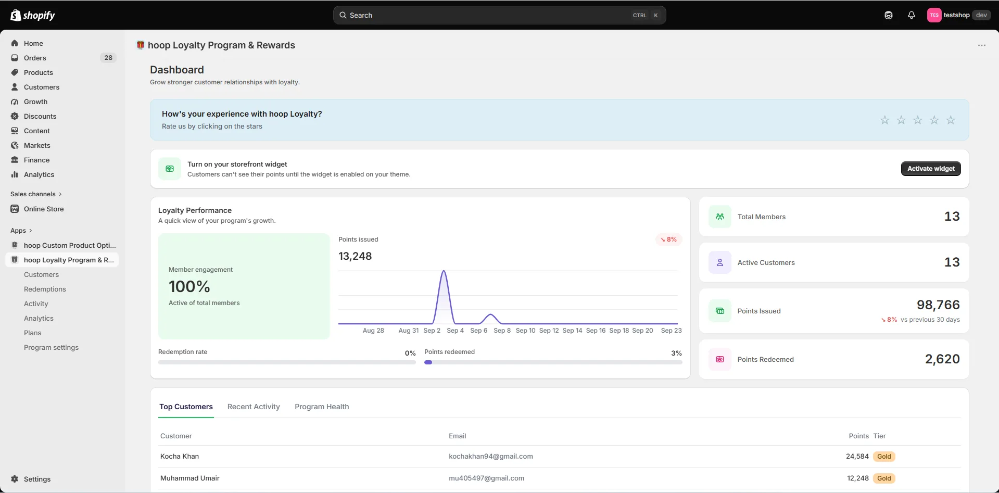The height and width of the screenshot is (493, 999).
Task: Click the Customers person icon in main nav
Action: point(15,87)
